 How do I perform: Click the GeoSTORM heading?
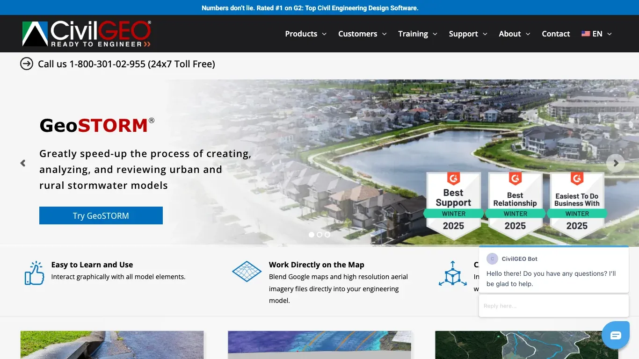point(97,125)
